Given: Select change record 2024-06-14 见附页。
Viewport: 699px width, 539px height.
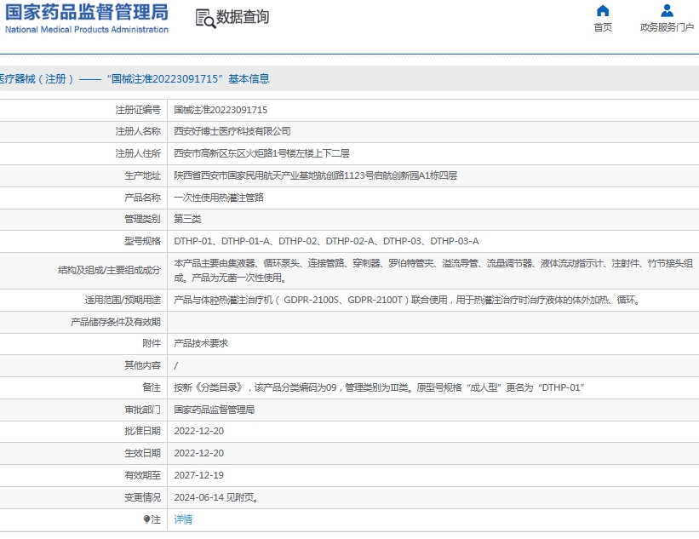Looking at the screenshot, I should [216, 497].
